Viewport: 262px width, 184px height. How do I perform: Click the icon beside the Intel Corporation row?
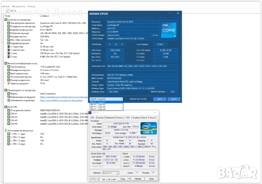(8, 93)
